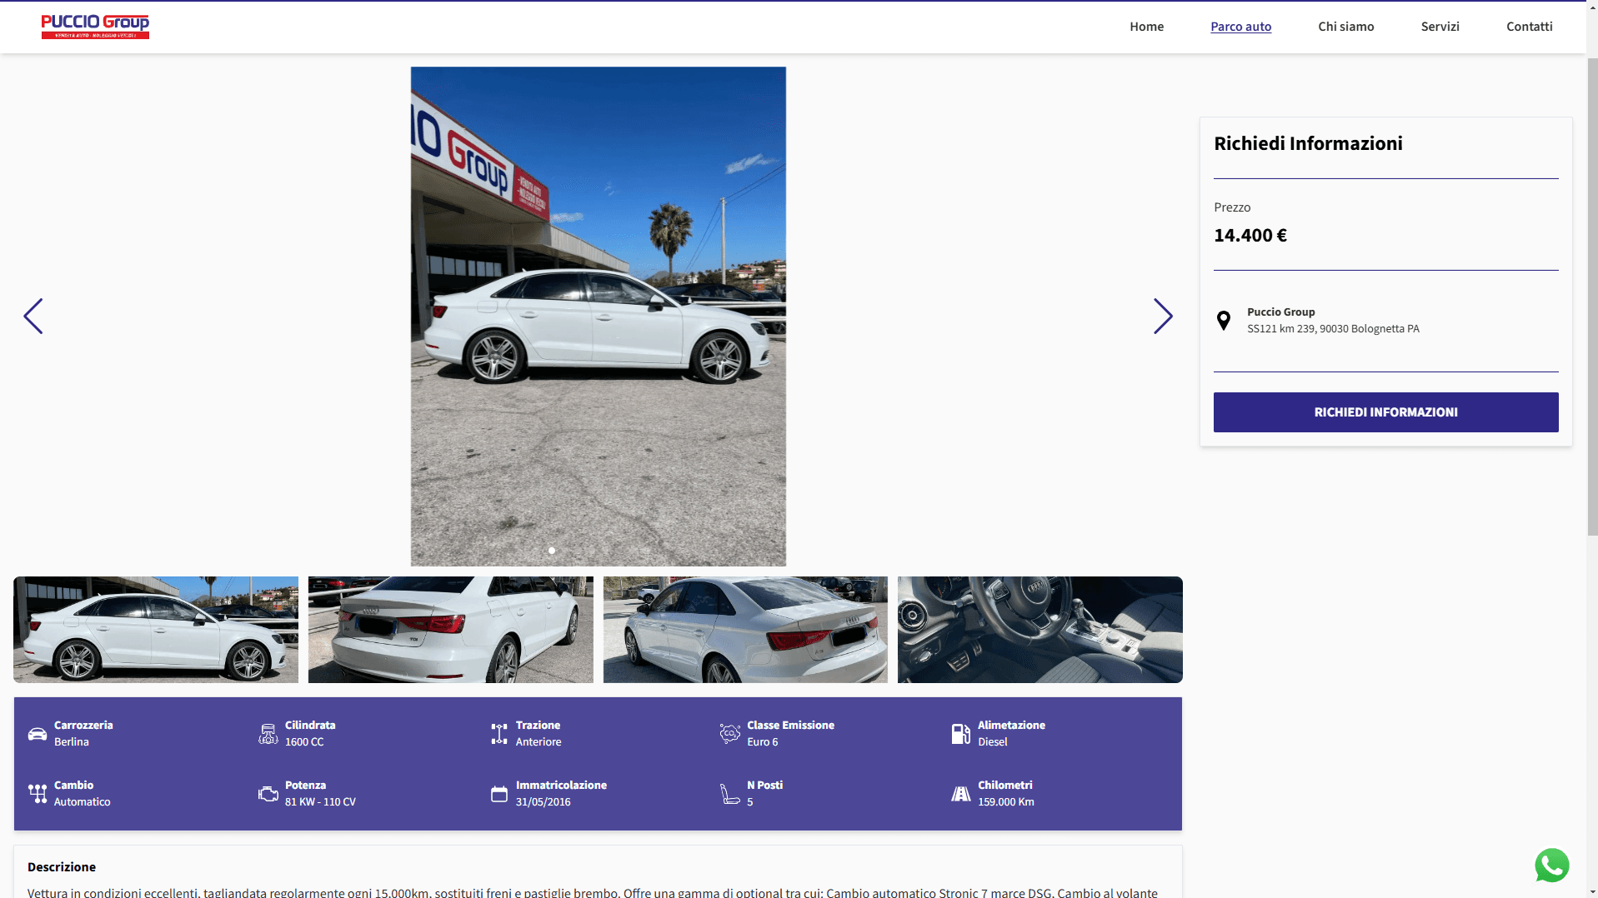
Task: Open the Chi siamo page
Action: pyautogui.click(x=1345, y=27)
